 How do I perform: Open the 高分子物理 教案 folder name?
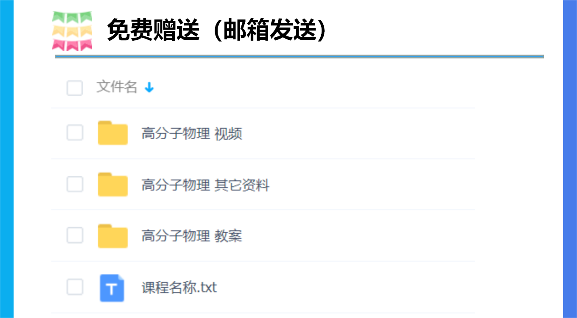click(192, 236)
